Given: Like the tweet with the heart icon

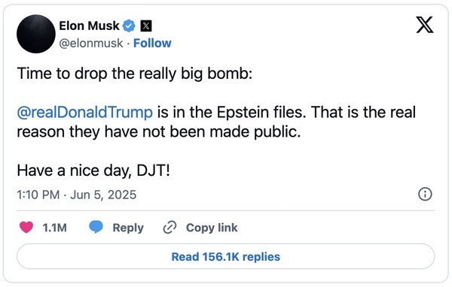Looking at the screenshot, I should coord(26,227).
